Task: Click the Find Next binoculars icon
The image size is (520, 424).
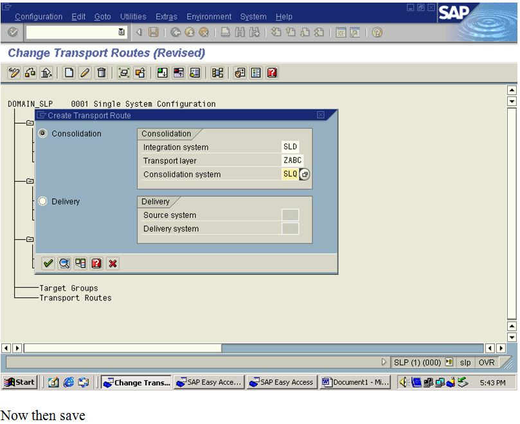Action: point(255,32)
